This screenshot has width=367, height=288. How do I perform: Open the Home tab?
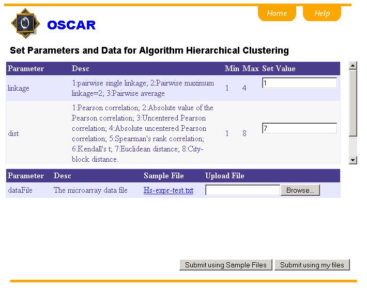[x=277, y=13]
